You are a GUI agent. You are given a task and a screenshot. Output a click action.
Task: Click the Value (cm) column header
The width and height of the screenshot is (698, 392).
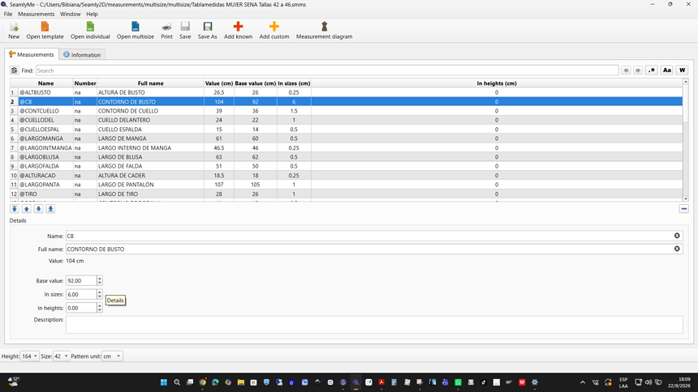[x=218, y=83]
